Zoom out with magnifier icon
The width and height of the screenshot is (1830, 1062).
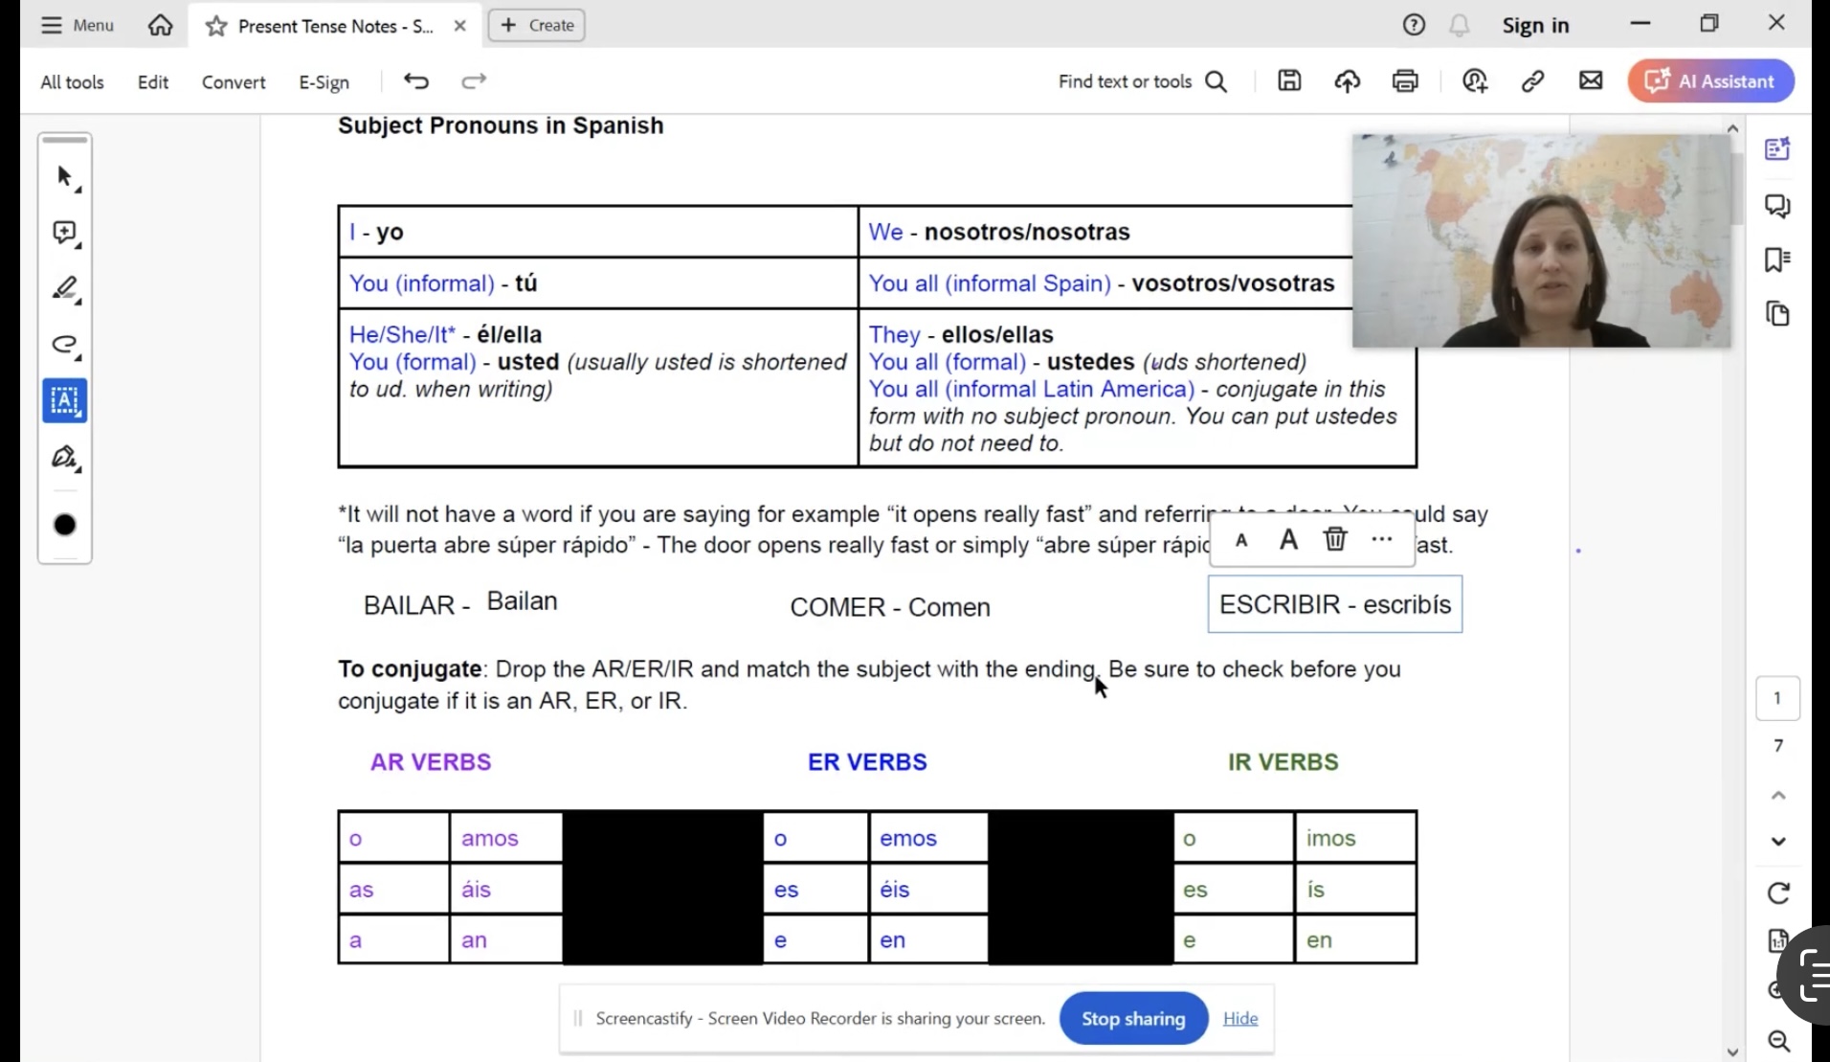1777,1041
